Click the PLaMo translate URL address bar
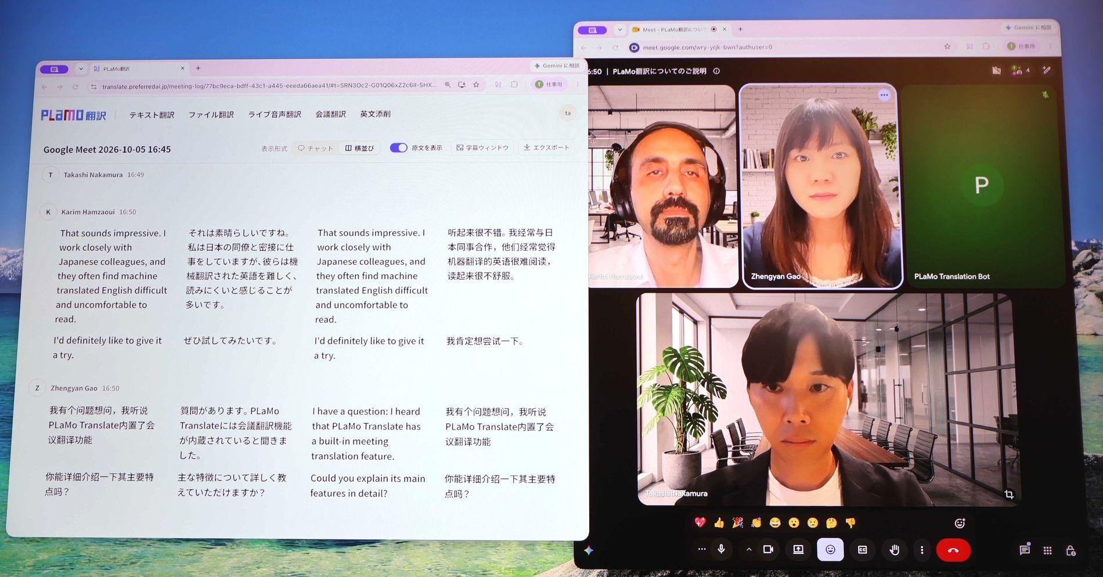The width and height of the screenshot is (1103, 577). (269, 85)
